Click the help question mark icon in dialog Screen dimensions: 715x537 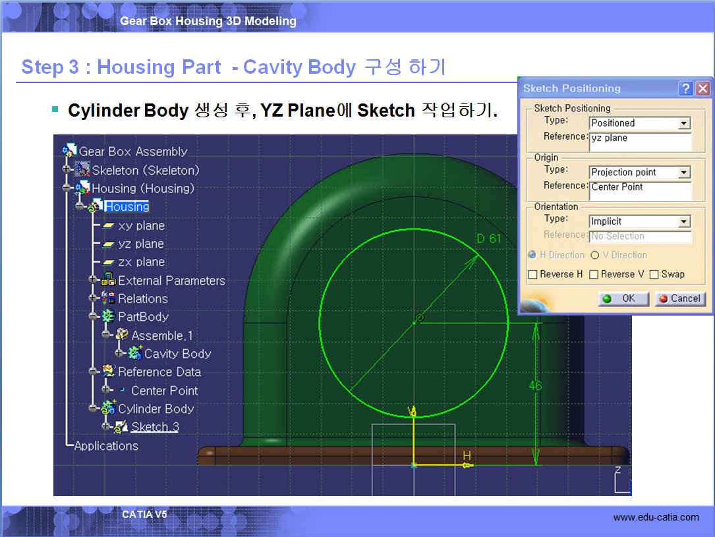pyautogui.click(x=686, y=88)
